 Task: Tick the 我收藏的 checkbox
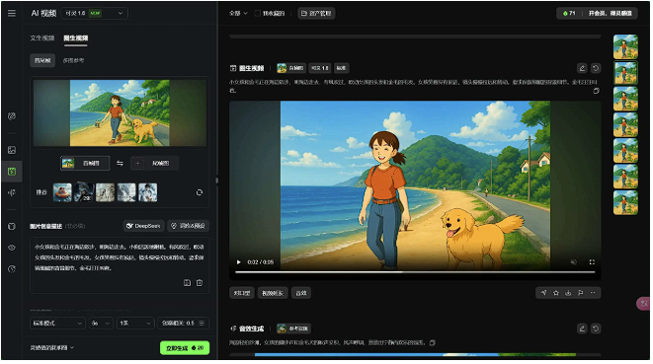pos(258,13)
